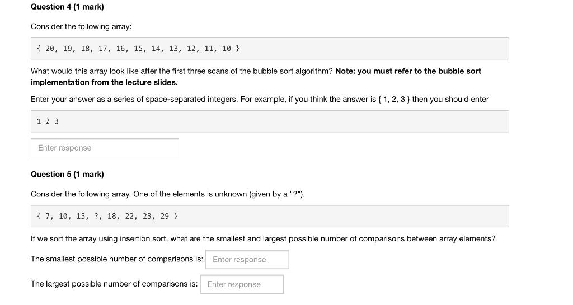Click the code block containing the unknown element

(270, 216)
